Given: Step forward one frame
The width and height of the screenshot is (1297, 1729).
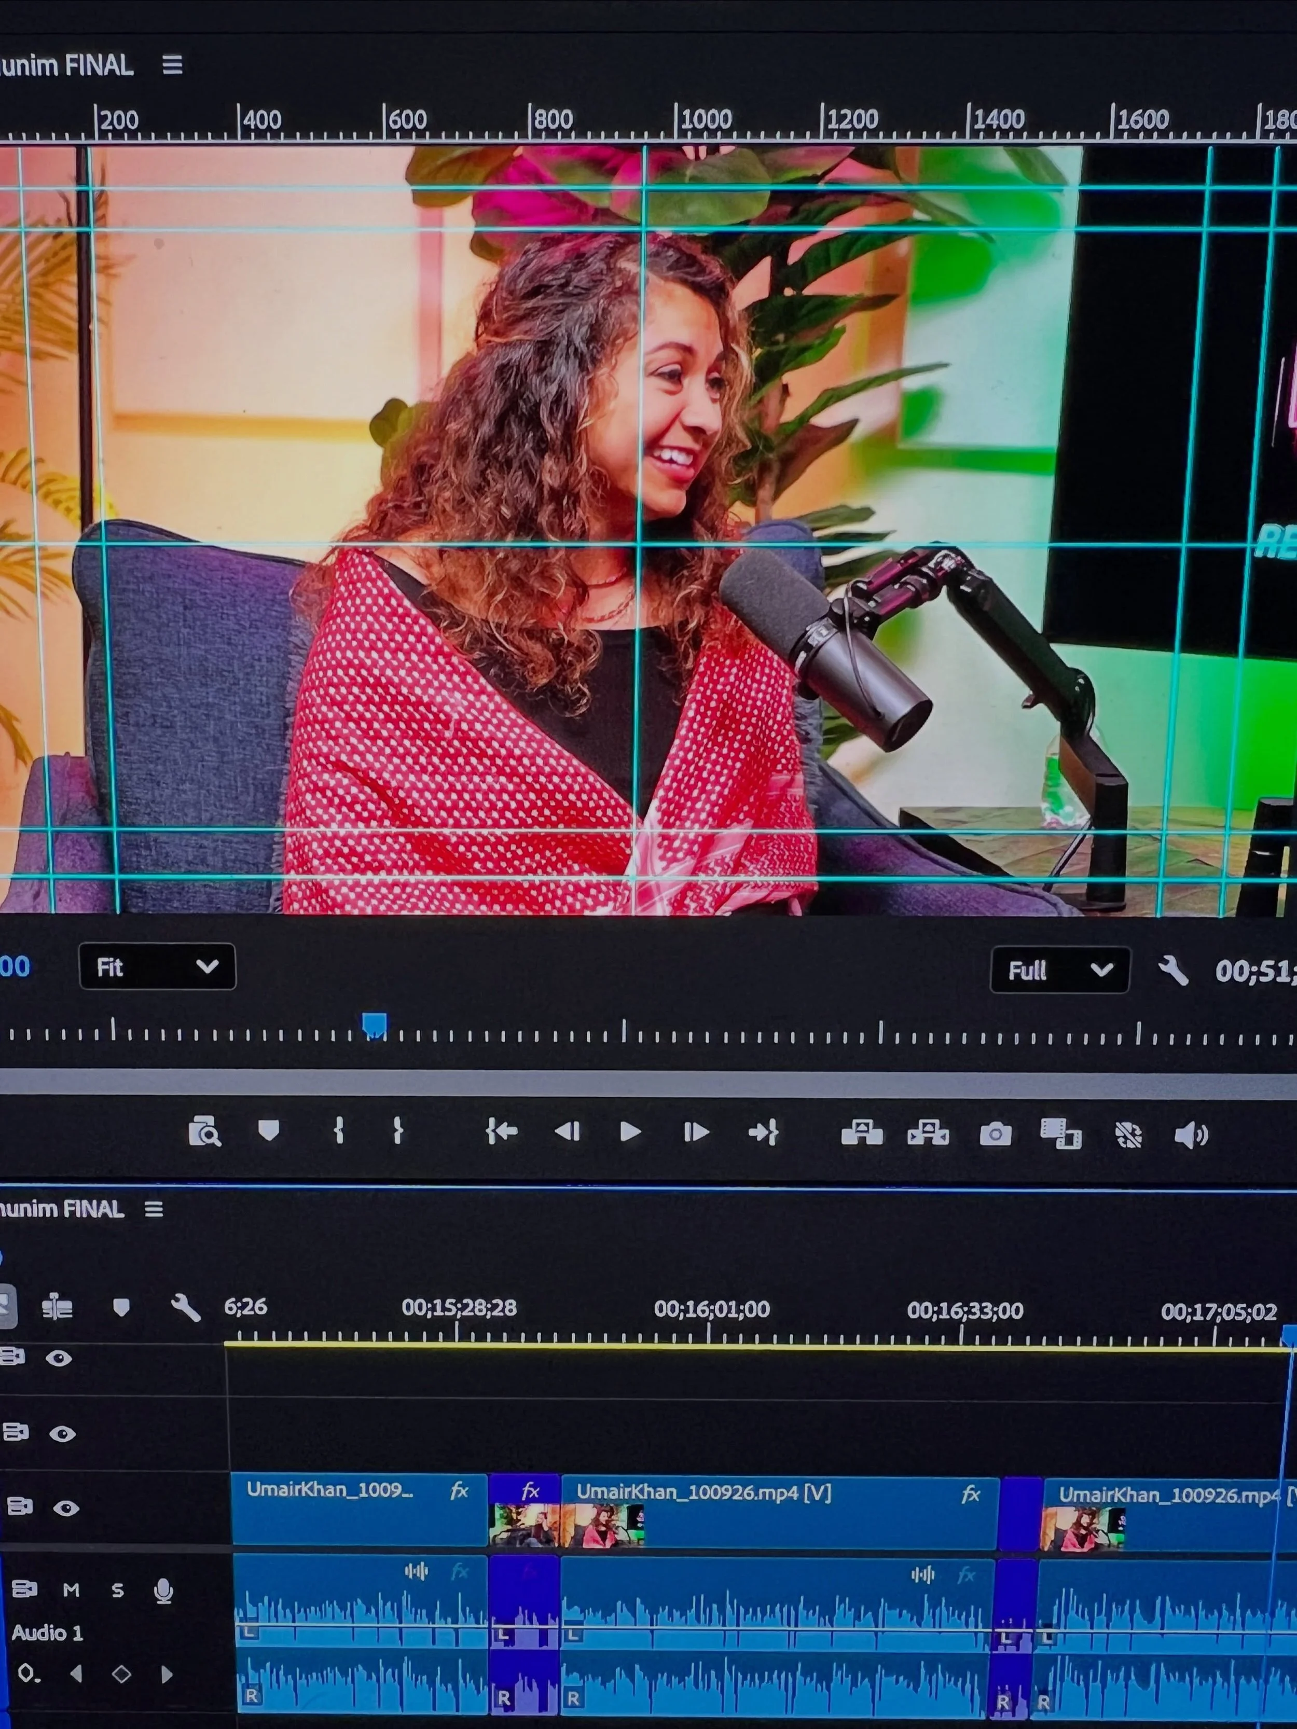Looking at the screenshot, I should click(x=696, y=1132).
